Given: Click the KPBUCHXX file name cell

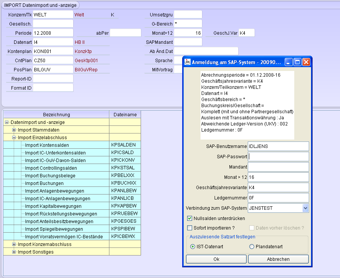Looking at the screenshot, I should click(x=125, y=183).
